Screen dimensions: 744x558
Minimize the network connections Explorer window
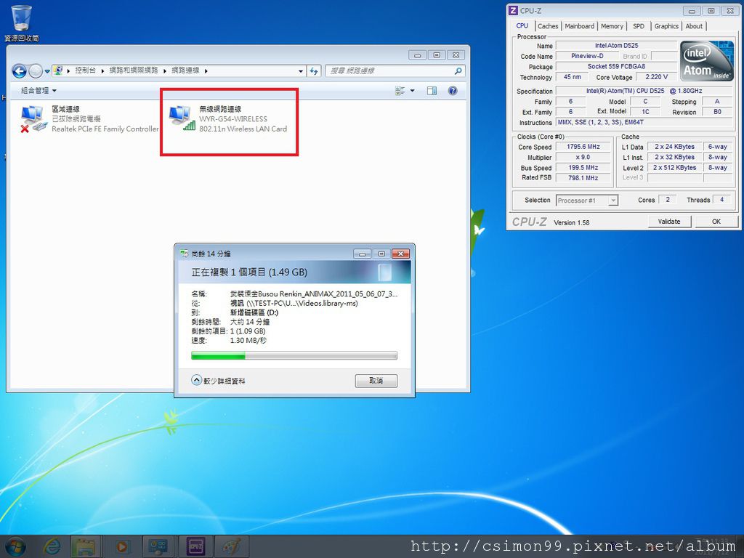[418, 55]
